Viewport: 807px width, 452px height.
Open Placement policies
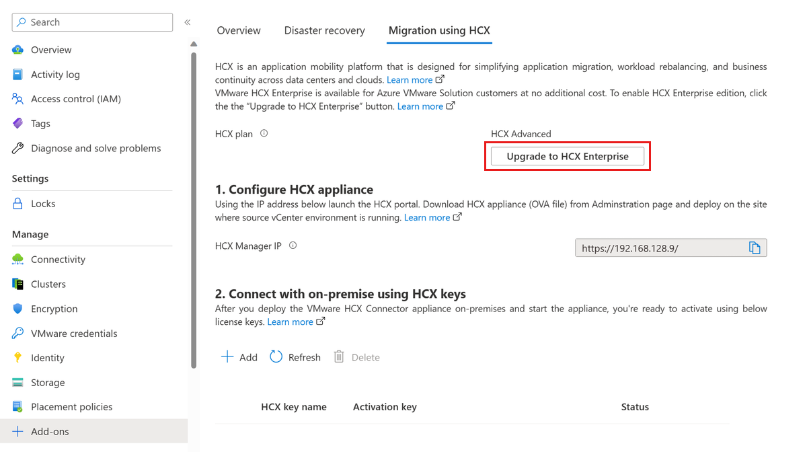[72, 407]
